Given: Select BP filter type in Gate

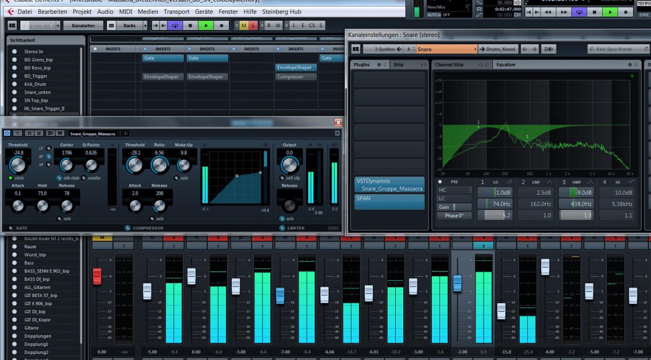Looking at the screenshot, I should (x=49, y=156).
